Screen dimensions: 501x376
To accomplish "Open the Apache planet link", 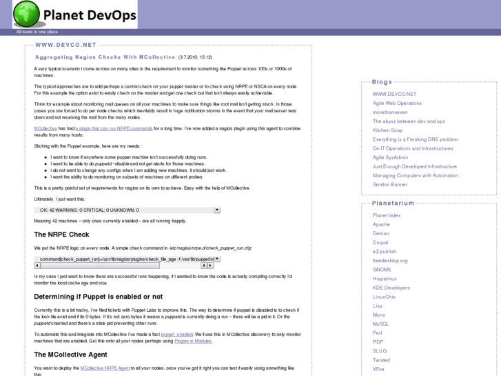I will coord(381,224).
